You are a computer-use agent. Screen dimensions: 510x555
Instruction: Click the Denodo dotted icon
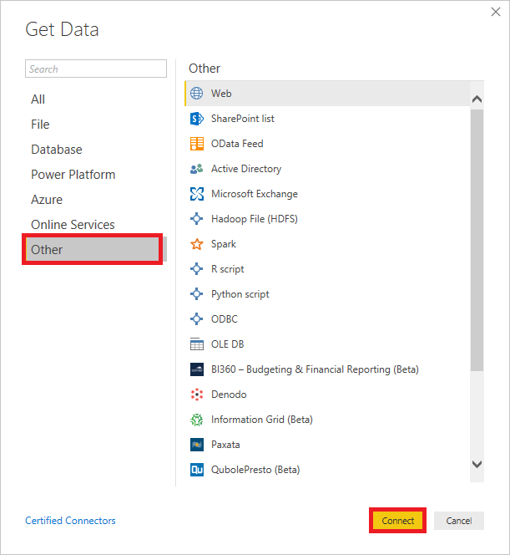click(x=196, y=395)
